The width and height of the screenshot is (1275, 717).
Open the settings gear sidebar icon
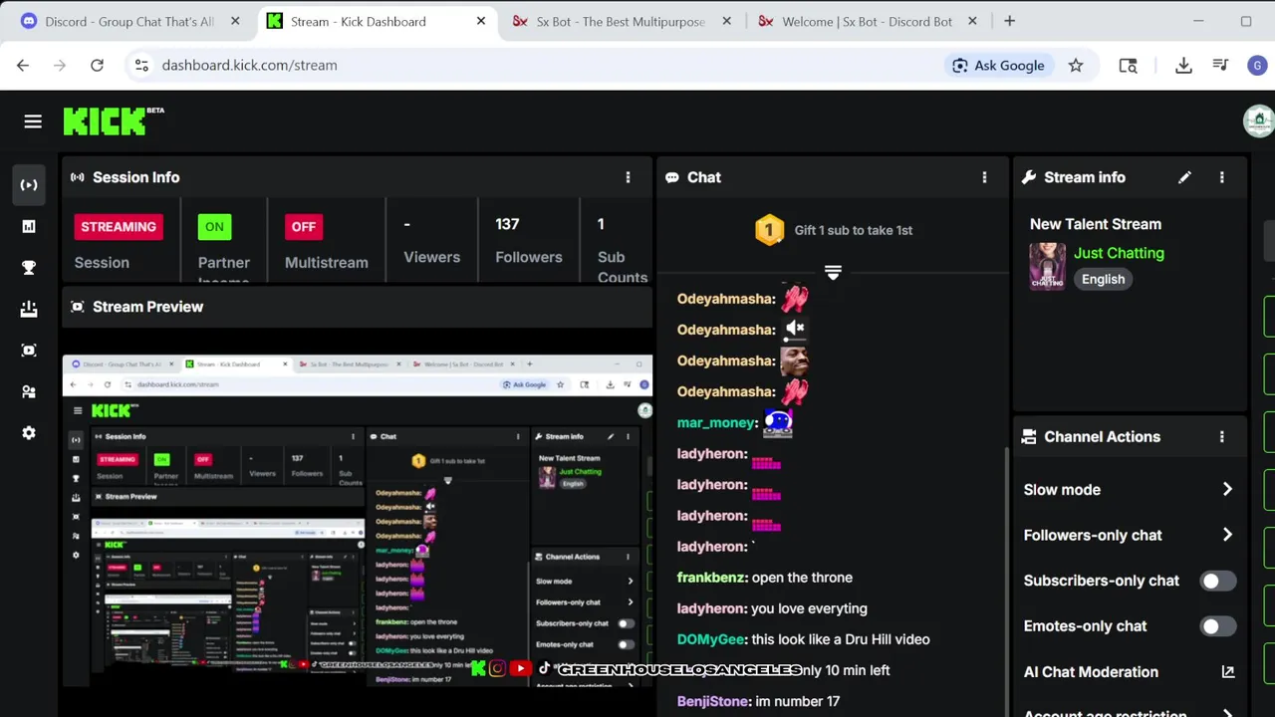[x=29, y=433]
